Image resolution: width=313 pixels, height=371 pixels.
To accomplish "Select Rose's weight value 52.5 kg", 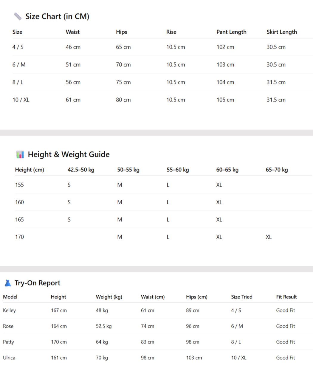I will click(104, 326).
